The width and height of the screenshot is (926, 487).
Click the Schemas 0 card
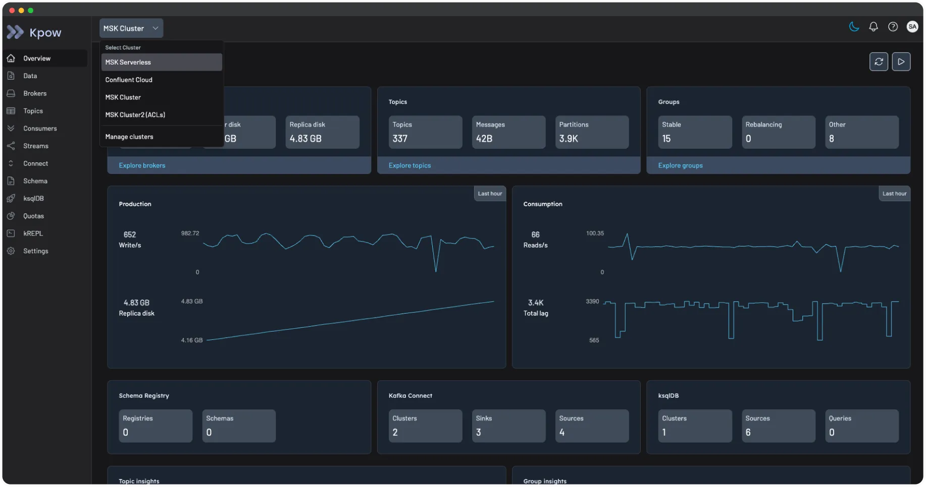tap(239, 426)
